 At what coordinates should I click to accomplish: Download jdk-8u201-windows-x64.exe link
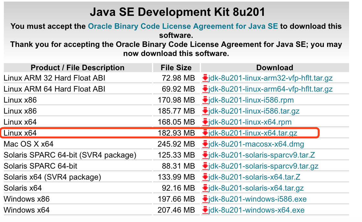pos(257,210)
